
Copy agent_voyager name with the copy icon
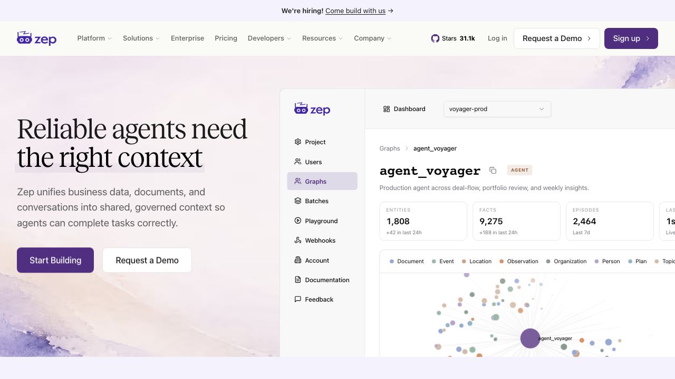tap(493, 170)
